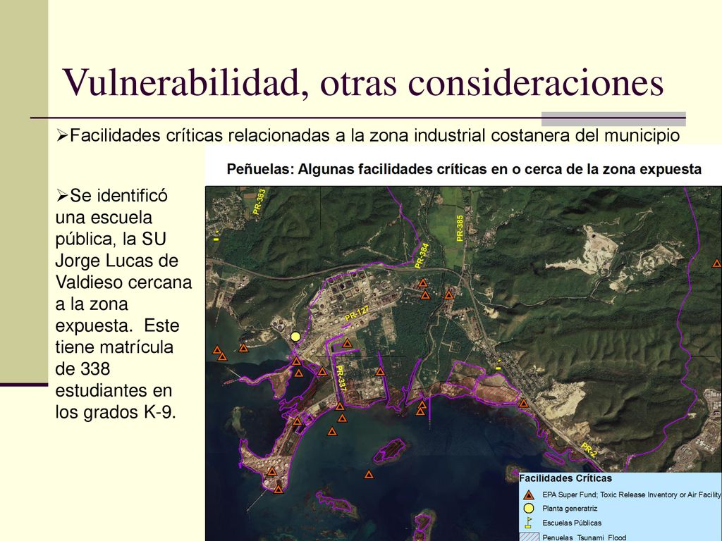Viewport: 722px width, 541px height.
Task: Click the EPA Super Fund triangle legend icon
Action: coord(529,495)
